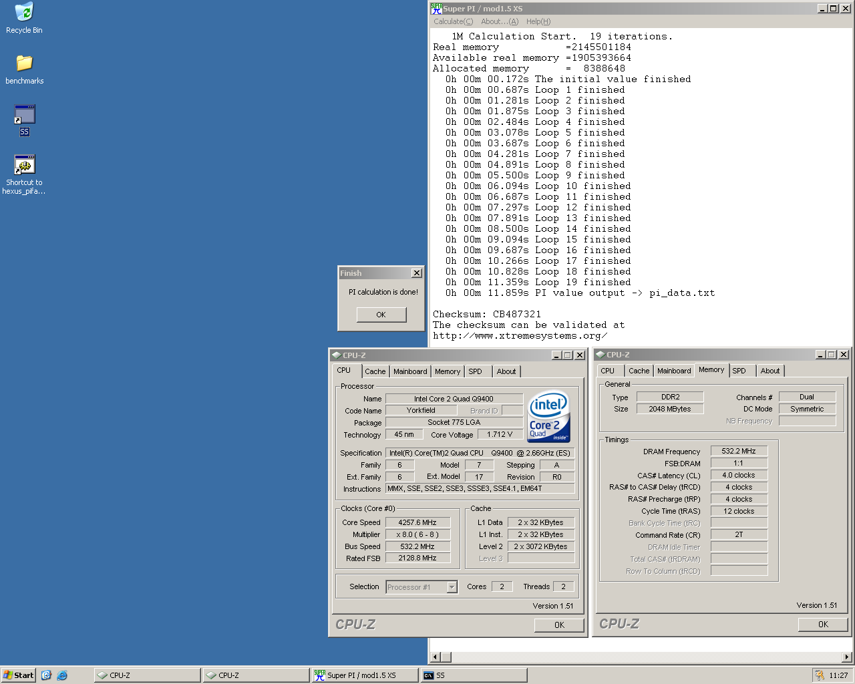Launch Show Desktop quick launch icon
The width and height of the screenshot is (855, 684).
pos(46,675)
